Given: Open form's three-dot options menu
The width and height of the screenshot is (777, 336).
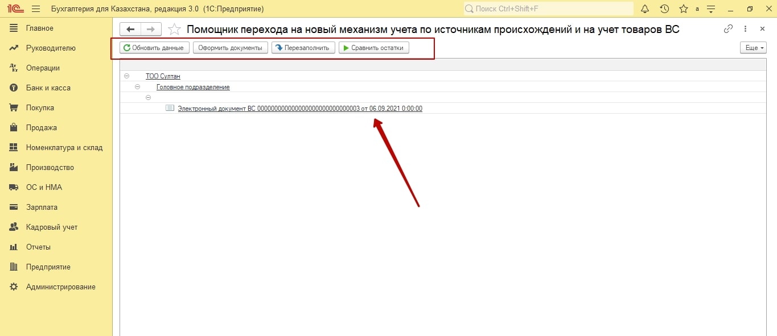Looking at the screenshot, I should tap(746, 29).
